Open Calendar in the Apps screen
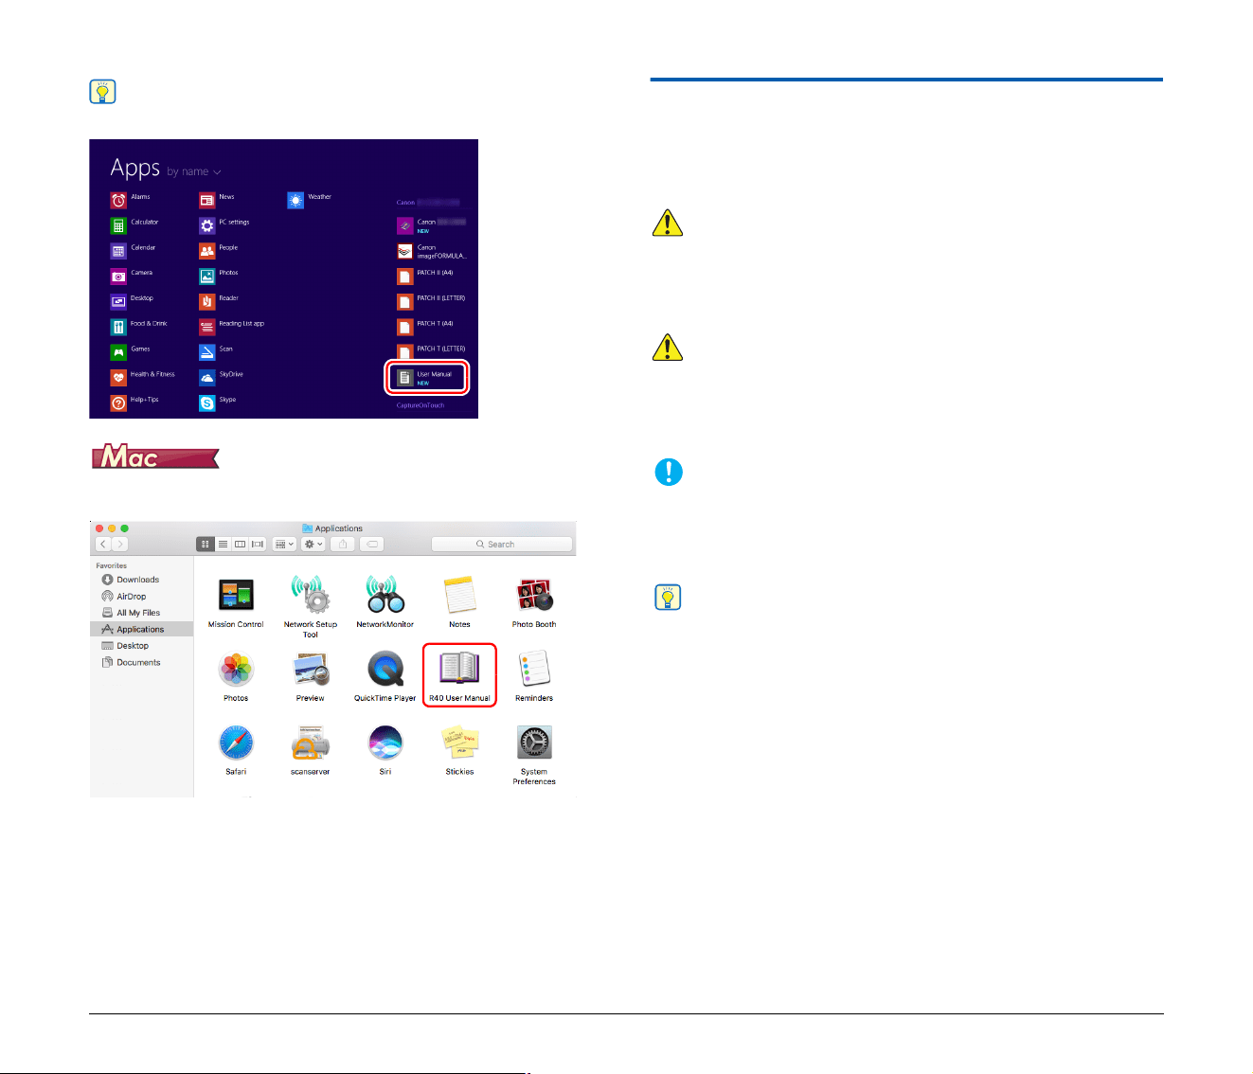1253x1074 pixels. point(133,251)
